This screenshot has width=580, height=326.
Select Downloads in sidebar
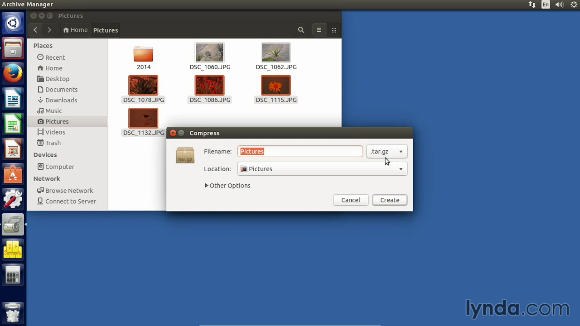(x=67, y=100)
